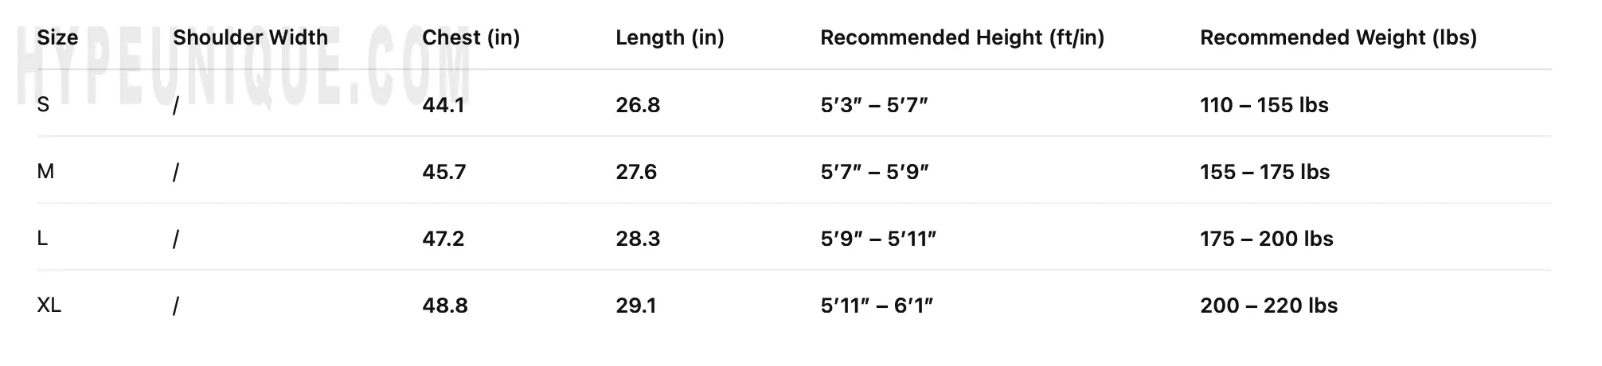1602x366 pixels.
Task: Click the M size row label
Action: [x=45, y=172]
